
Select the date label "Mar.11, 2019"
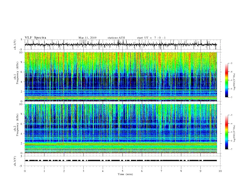tap(87, 38)
